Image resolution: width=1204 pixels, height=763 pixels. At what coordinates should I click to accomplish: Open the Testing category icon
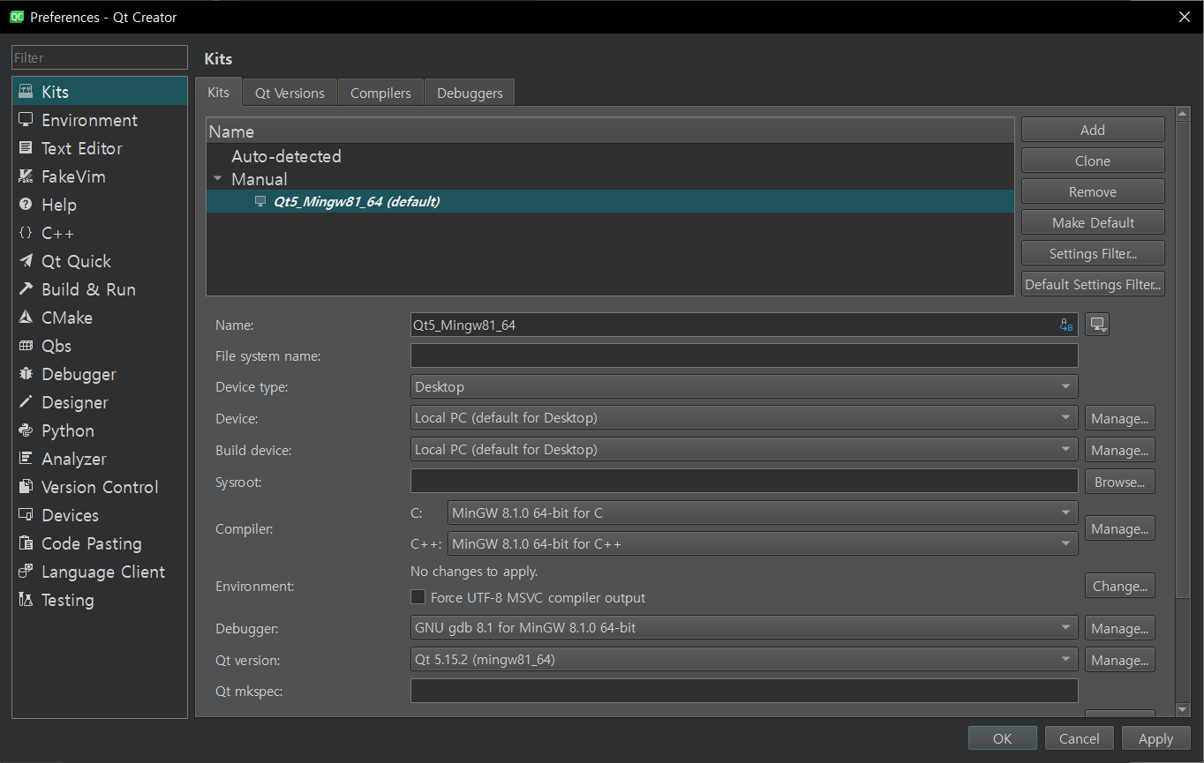26,600
